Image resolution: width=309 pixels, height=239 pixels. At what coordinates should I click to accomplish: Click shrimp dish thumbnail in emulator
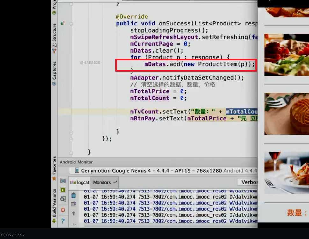point(286,173)
